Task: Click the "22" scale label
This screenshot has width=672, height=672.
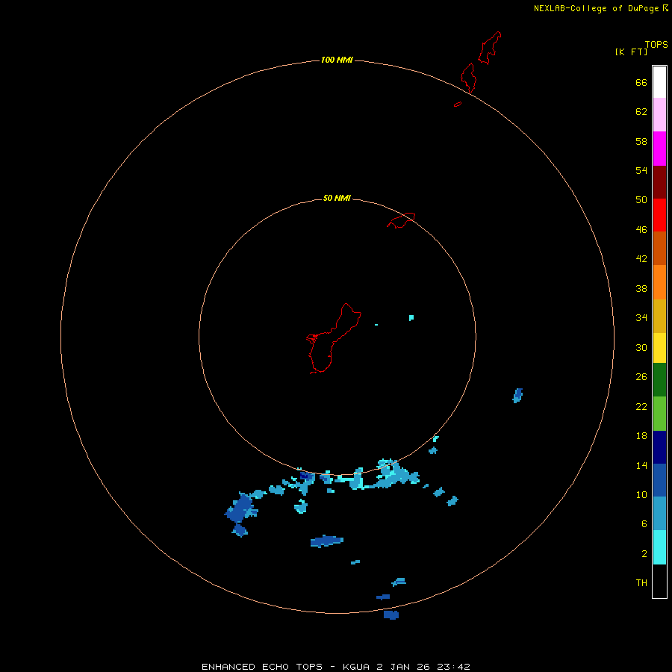Action: click(641, 406)
